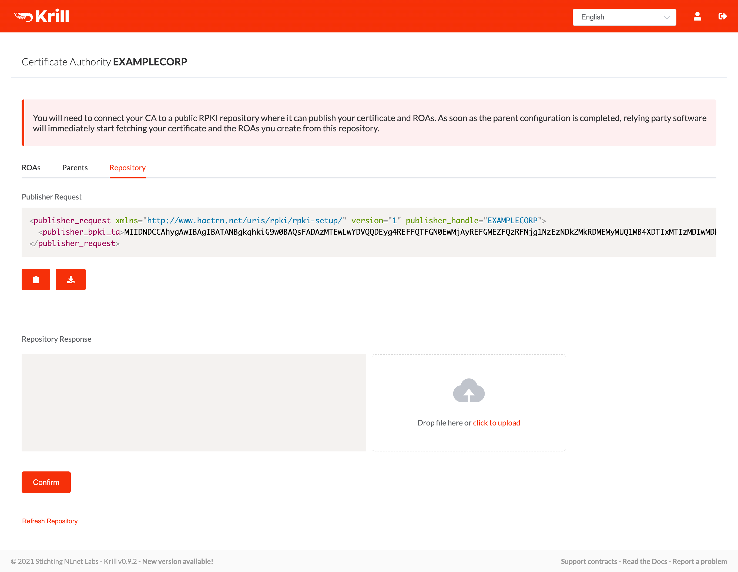Select the Parents tab

coord(74,167)
